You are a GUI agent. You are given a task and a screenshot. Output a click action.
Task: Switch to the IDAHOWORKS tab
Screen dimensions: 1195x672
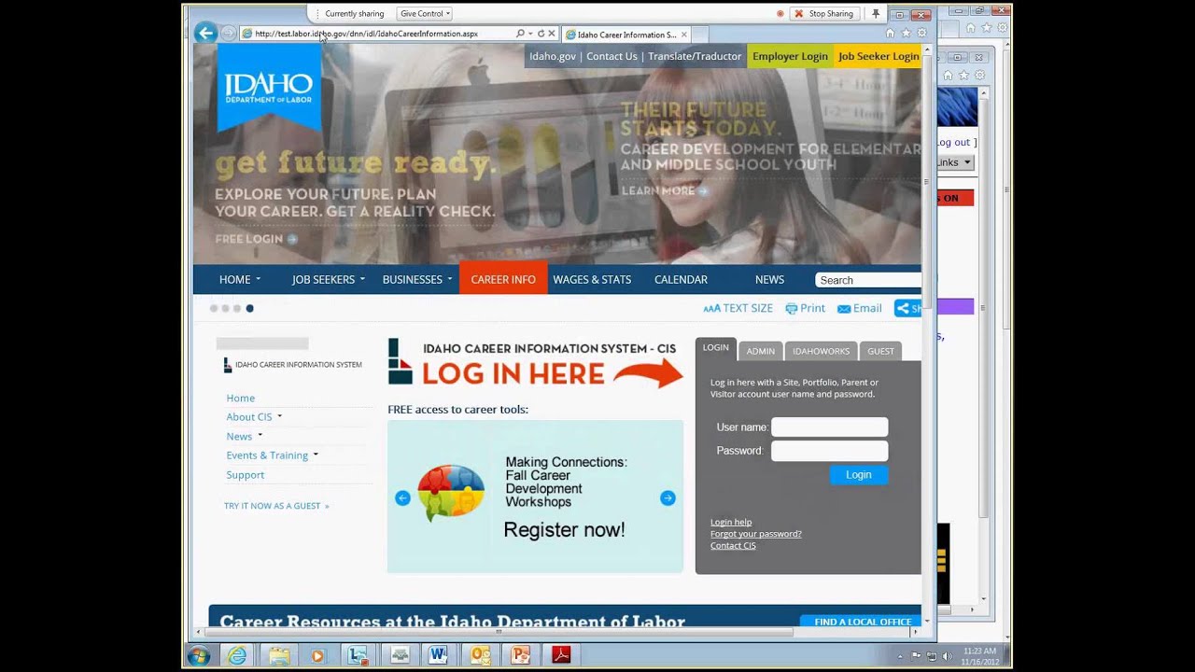[822, 351]
